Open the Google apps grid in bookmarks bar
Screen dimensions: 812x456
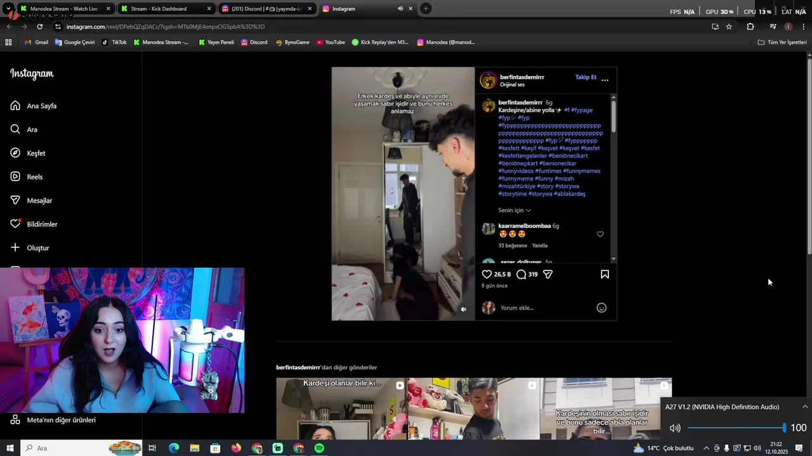pyautogui.click(x=8, y=42)
